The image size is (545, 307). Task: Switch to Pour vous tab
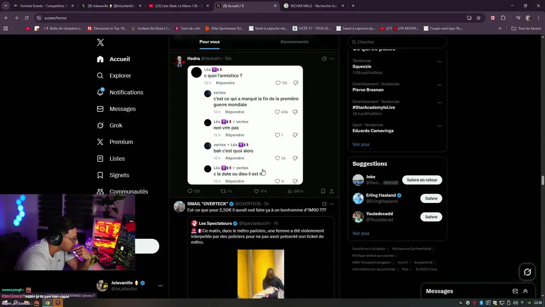[209, 42]
